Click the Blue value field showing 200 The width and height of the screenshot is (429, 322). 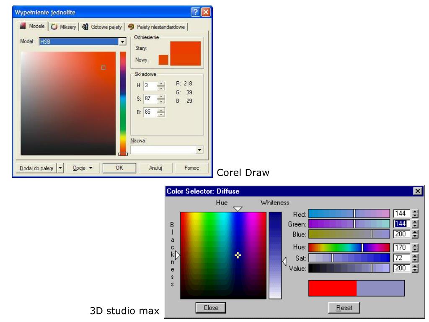pyautogui.click(x=402, y=234)
